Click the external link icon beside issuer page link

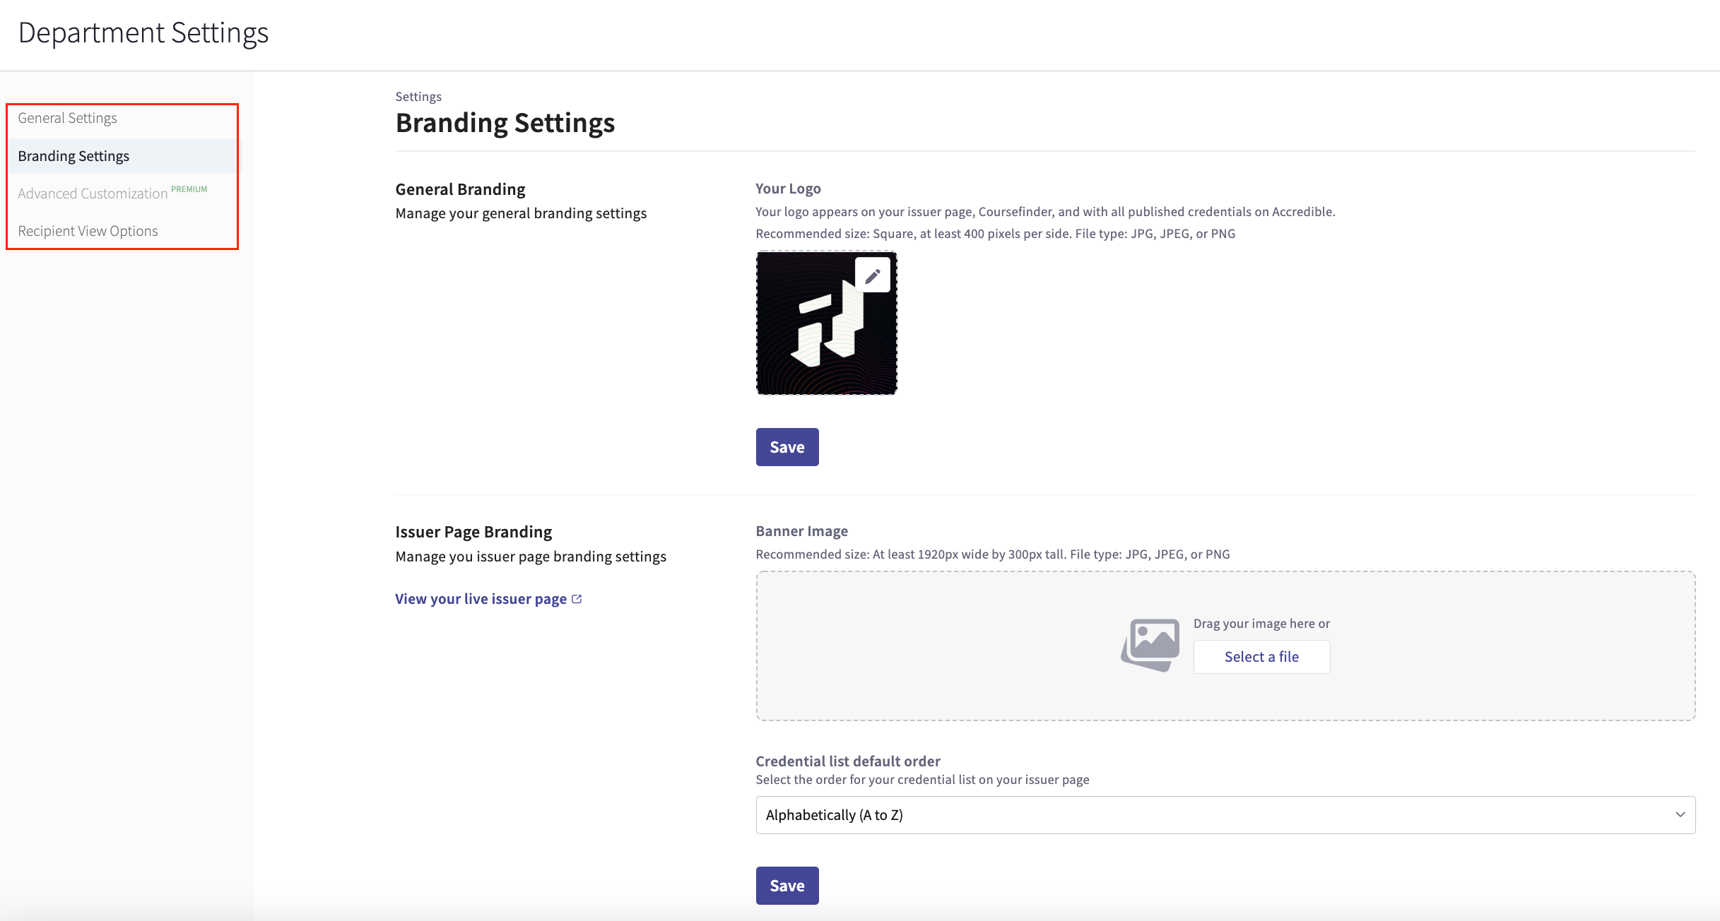point(577,599)
